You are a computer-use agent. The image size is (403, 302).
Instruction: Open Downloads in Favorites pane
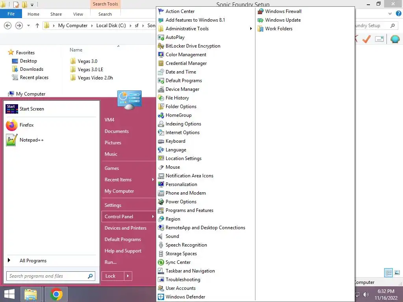click(x=28, y=69)
